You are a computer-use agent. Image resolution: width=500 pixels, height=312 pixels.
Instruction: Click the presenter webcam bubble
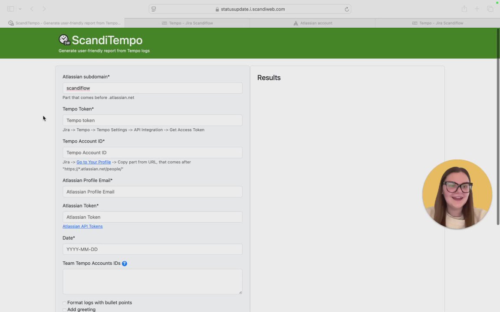(x=457, y=194)
